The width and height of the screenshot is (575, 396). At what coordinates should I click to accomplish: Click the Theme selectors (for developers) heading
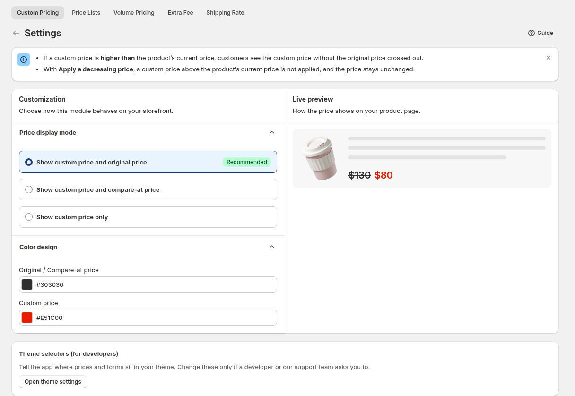[69, 353]
